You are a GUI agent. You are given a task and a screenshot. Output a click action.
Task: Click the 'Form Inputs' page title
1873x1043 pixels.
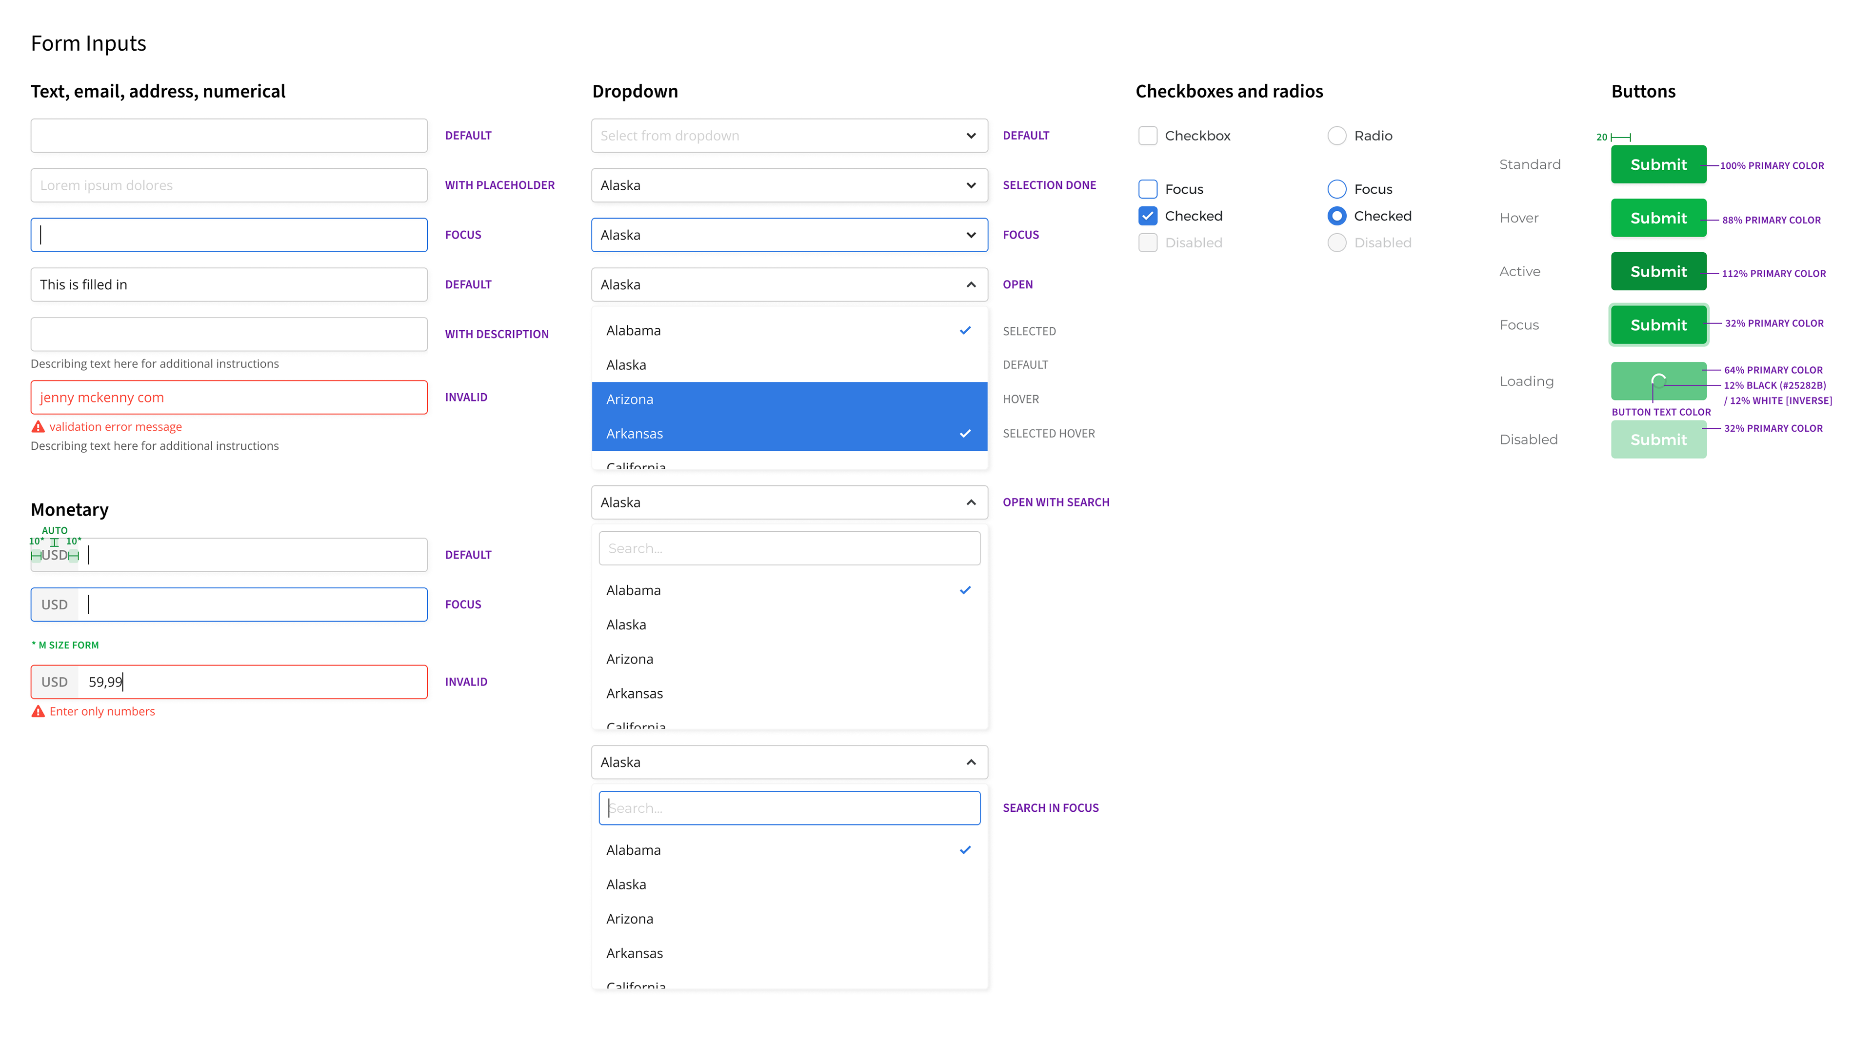point(88,43)
